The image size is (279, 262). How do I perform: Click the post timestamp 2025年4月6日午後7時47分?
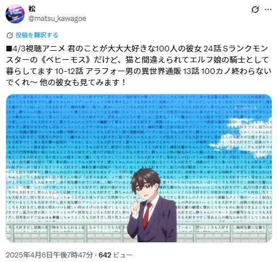(49, 255)
